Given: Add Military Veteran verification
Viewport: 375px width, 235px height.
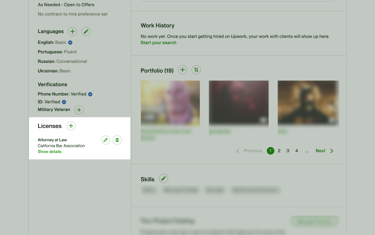Looking at the screenshot, I should (x=79, y=110).
